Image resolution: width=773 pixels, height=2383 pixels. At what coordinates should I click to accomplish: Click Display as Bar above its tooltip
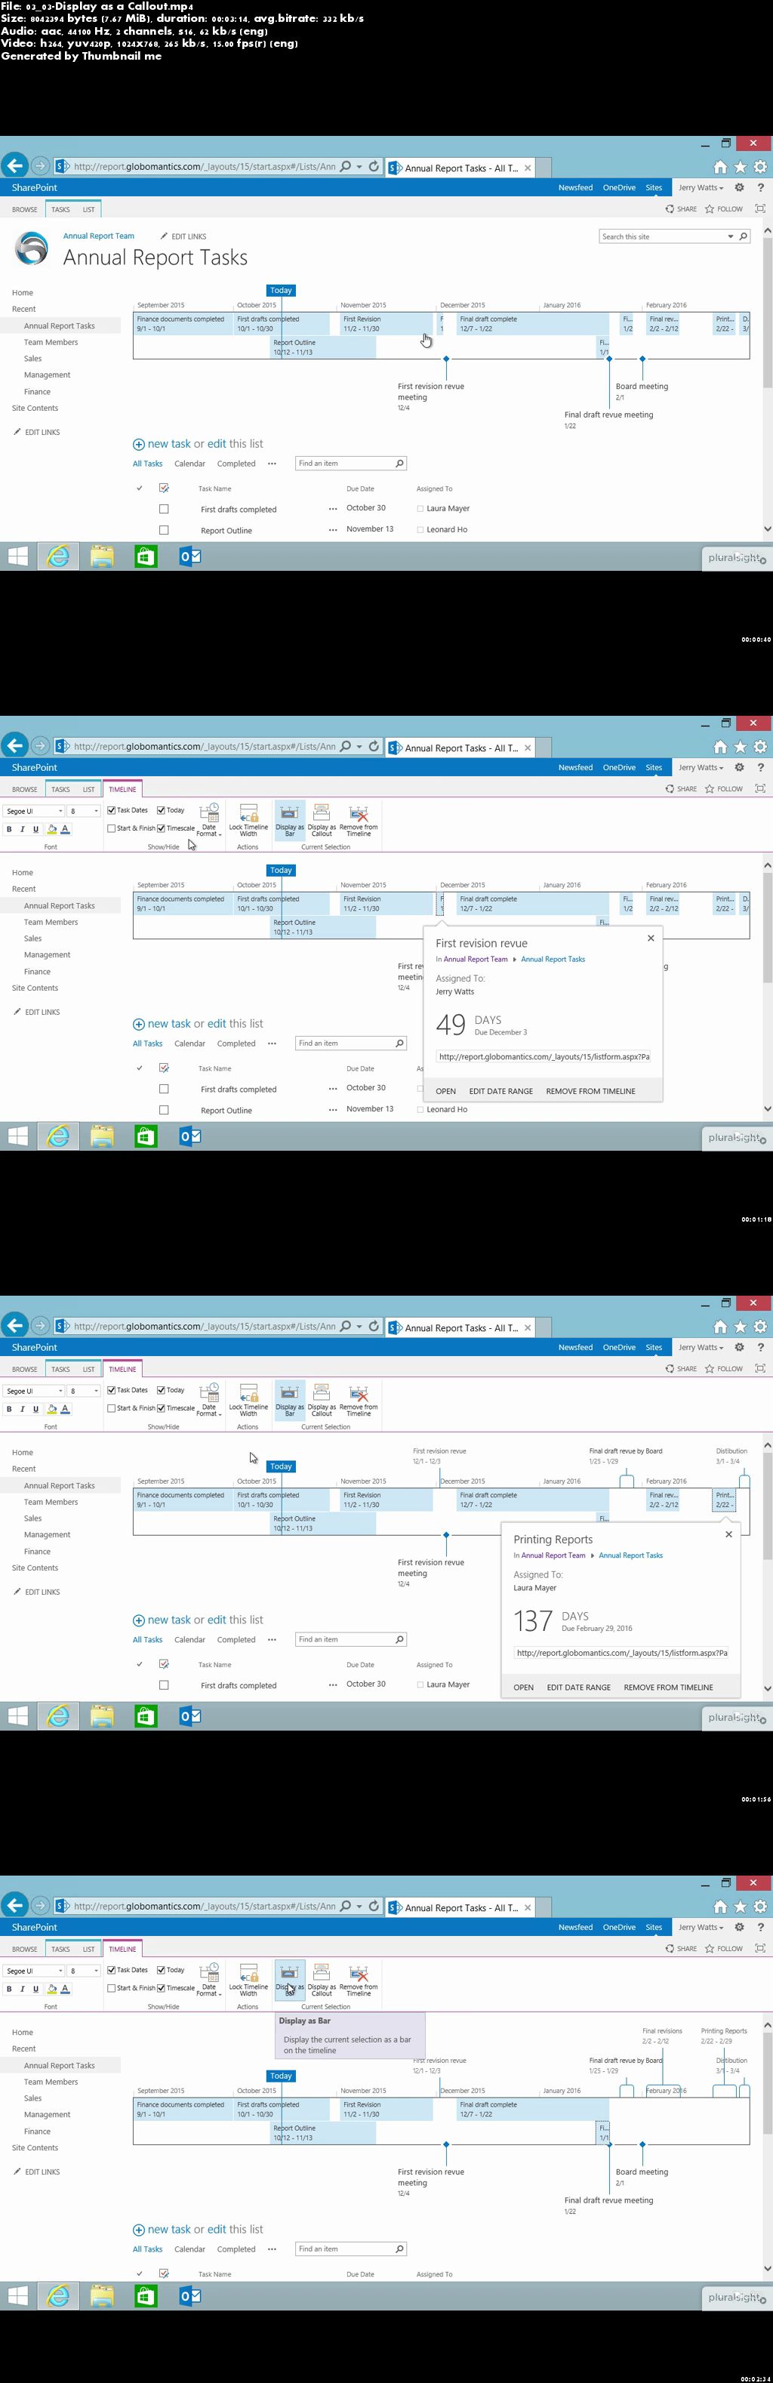289,1980
